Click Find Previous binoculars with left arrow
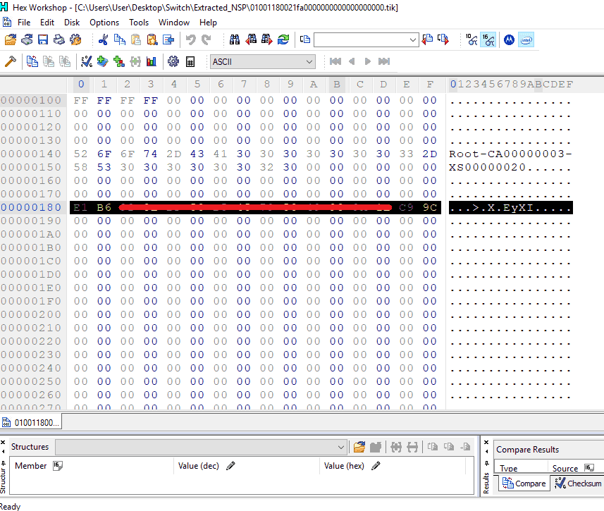604x511 pixels. pyautogui.click(x=251, y=39)
